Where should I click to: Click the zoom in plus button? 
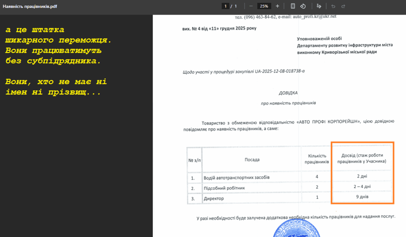click(x=277, y=6)
